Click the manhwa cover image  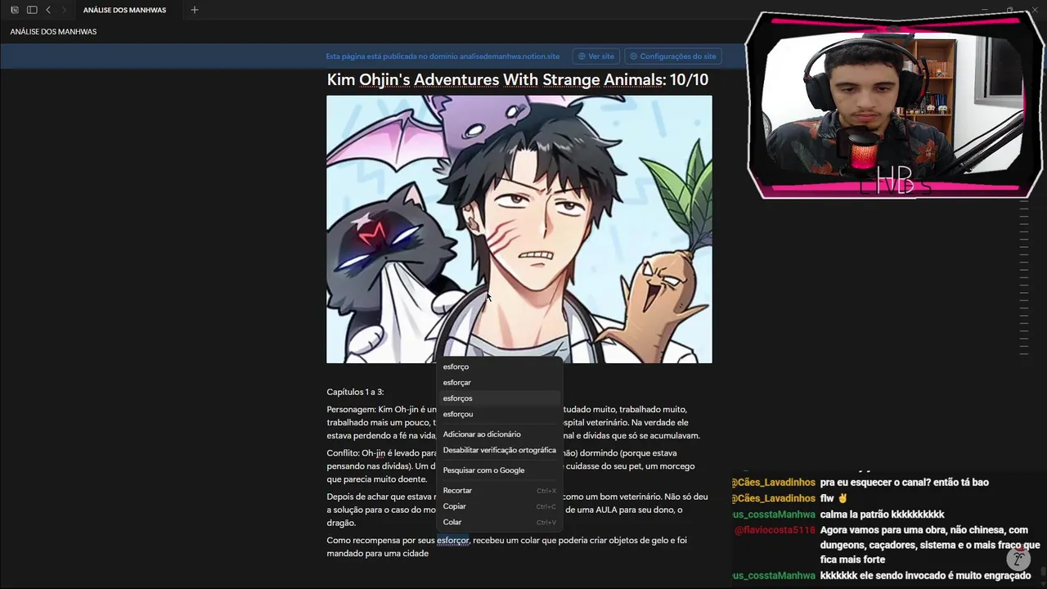519,229
